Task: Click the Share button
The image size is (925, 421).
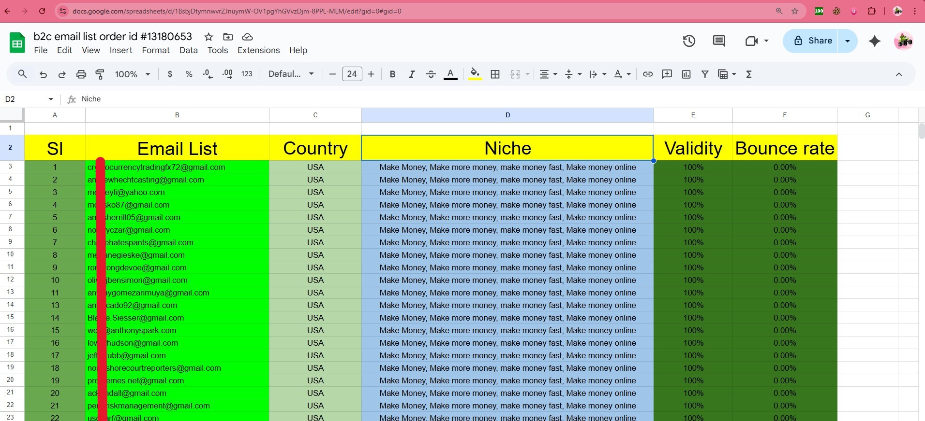Action: pos(813,41)
